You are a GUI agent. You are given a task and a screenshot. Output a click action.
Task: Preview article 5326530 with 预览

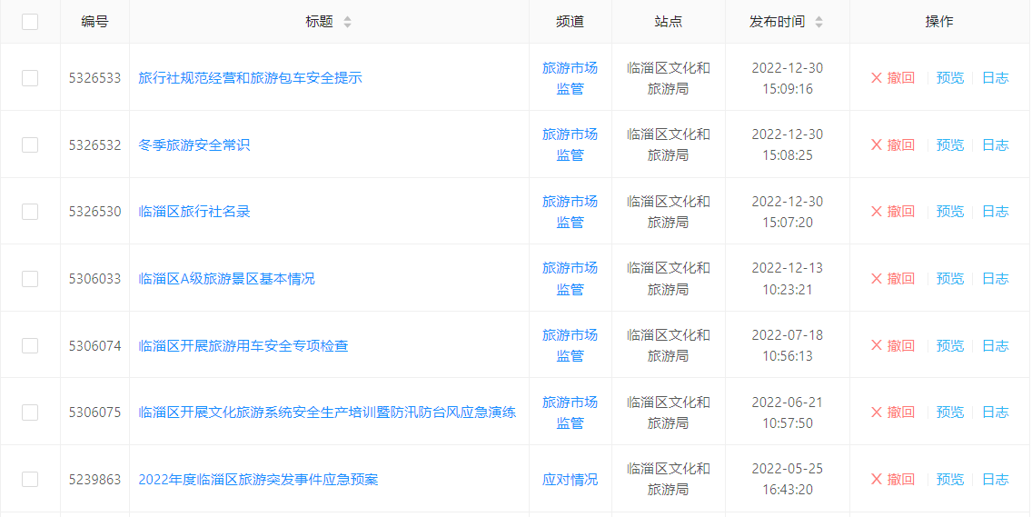click(949, 212)
